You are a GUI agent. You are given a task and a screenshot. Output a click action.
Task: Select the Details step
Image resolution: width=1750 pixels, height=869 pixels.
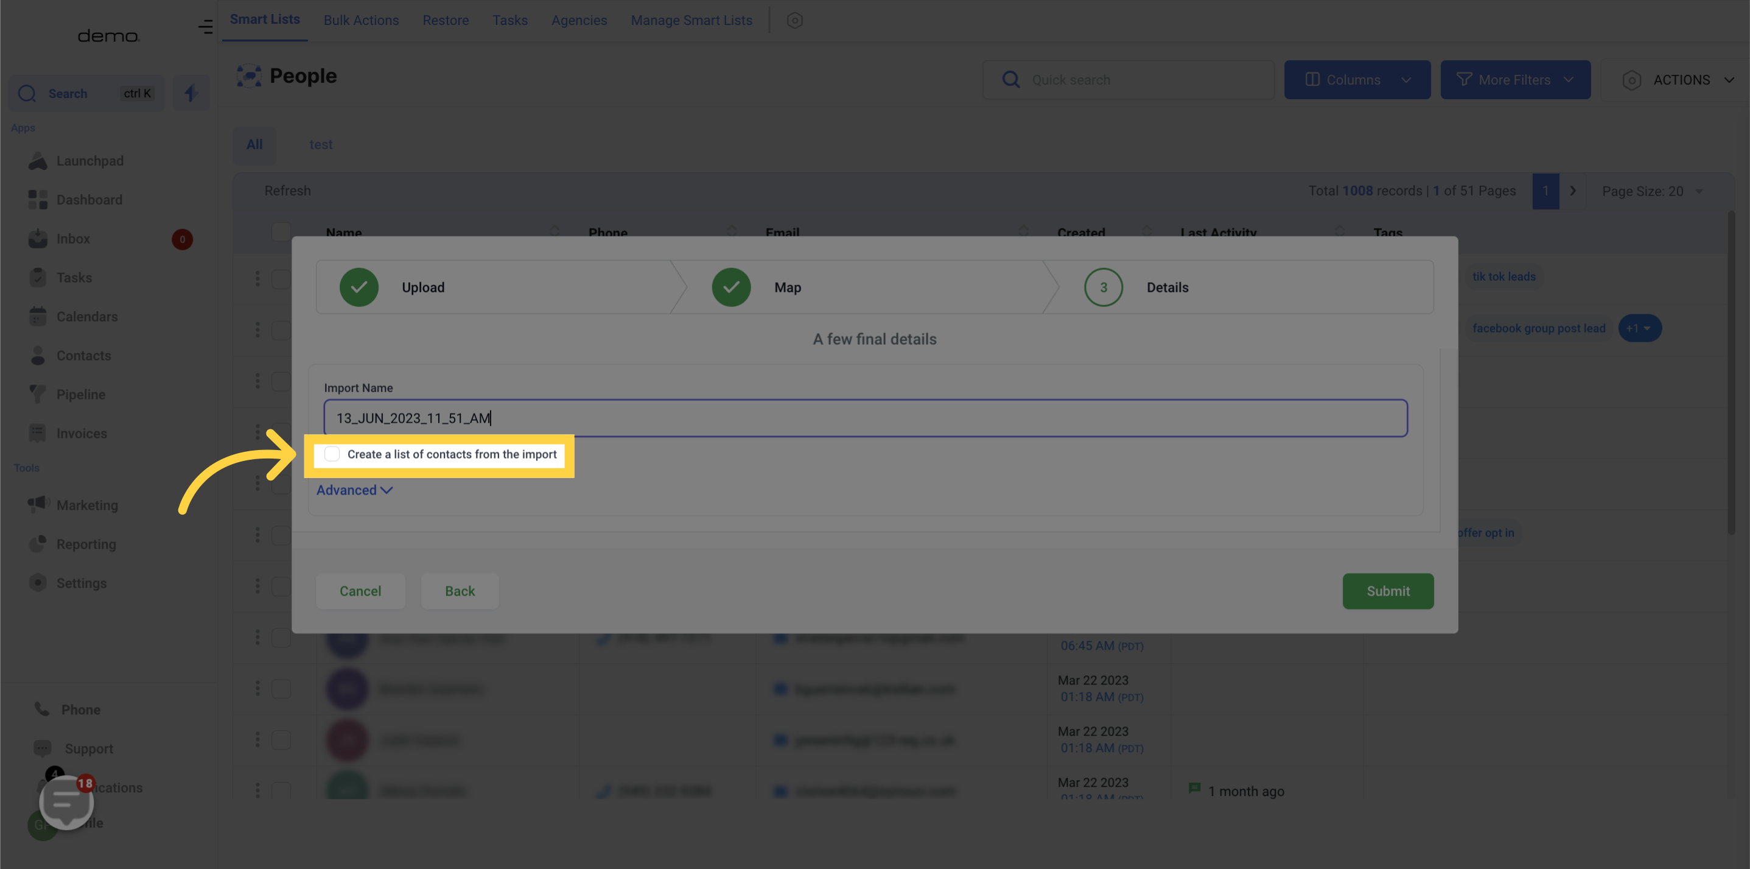click(1136, 287)
